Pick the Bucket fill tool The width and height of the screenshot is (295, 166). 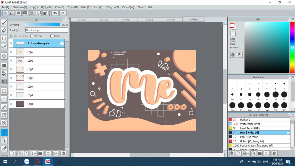tap(4, 73)
